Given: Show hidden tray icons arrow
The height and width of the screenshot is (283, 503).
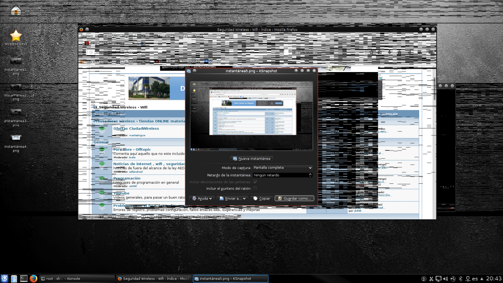Looking at the screenshot, I should [x=482, y=279].
